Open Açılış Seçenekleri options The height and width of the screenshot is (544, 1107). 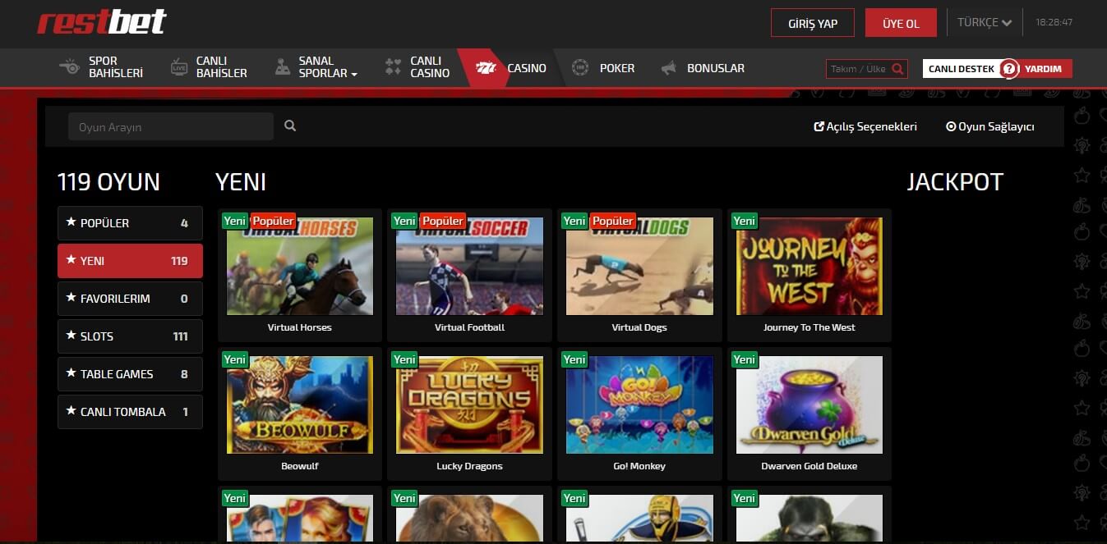pyautogui.click(x=865, y=126)
